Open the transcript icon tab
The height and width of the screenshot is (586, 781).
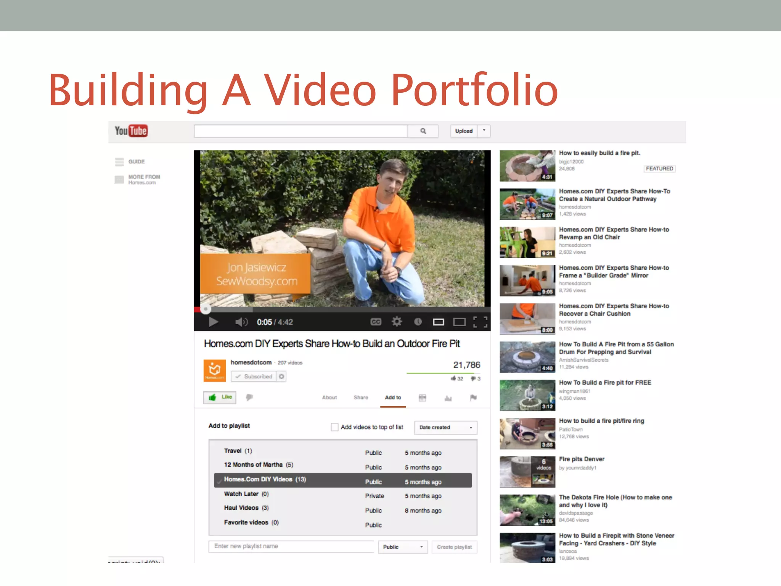422,398
